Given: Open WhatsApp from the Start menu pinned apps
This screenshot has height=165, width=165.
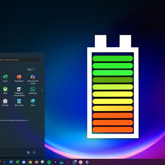Looking at the screenshot, I should click(x=33, y=90).
